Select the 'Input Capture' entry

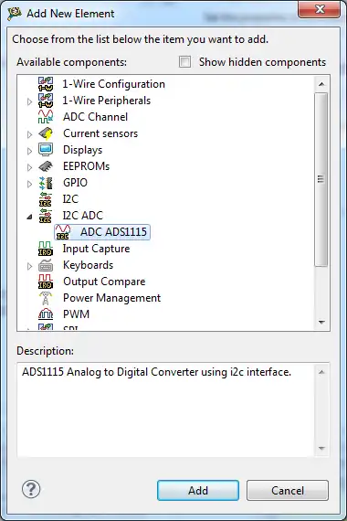(96, 249)
